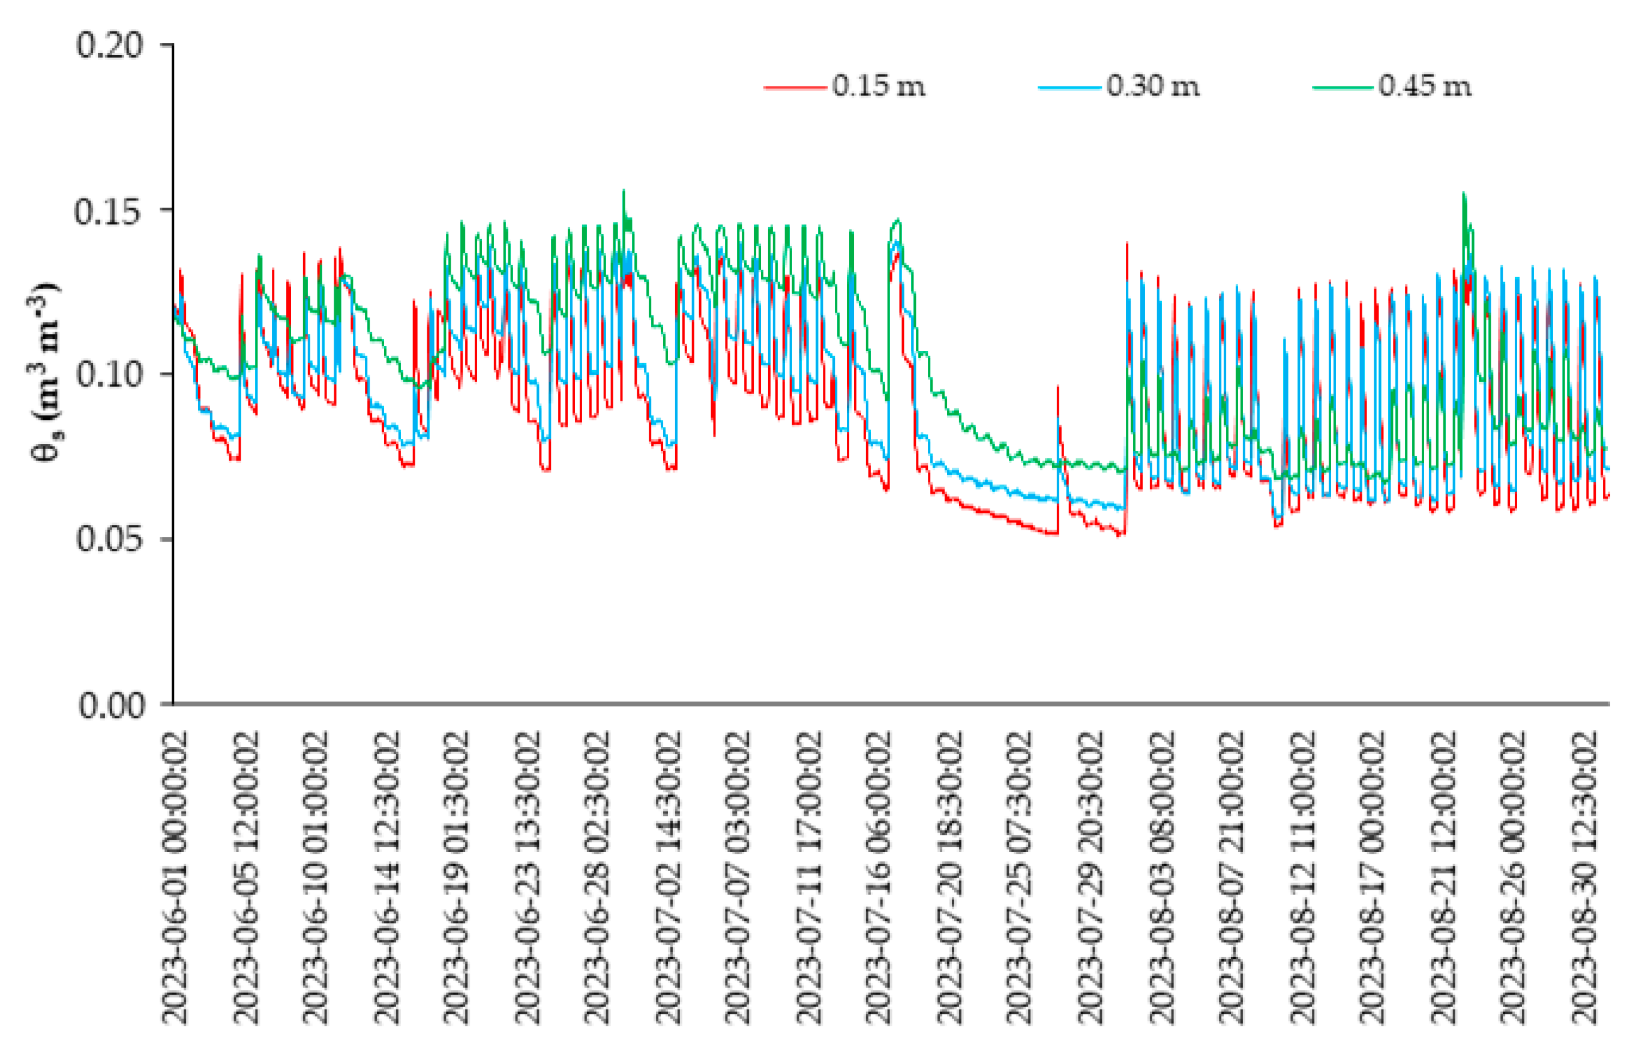
Task: Click date label 2023-06-23 13:30:02
Action: pos(527,878)
